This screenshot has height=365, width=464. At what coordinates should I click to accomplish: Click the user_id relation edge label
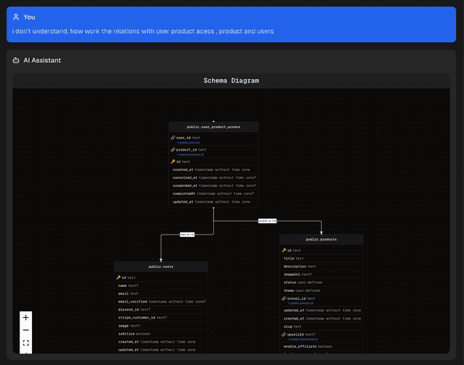186,234
